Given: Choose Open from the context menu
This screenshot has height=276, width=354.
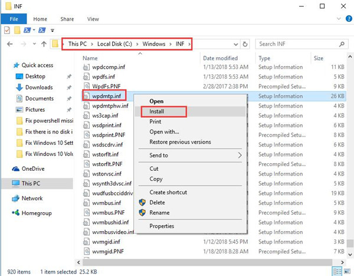Looking at the screenshot, I should tap(190, 101).
